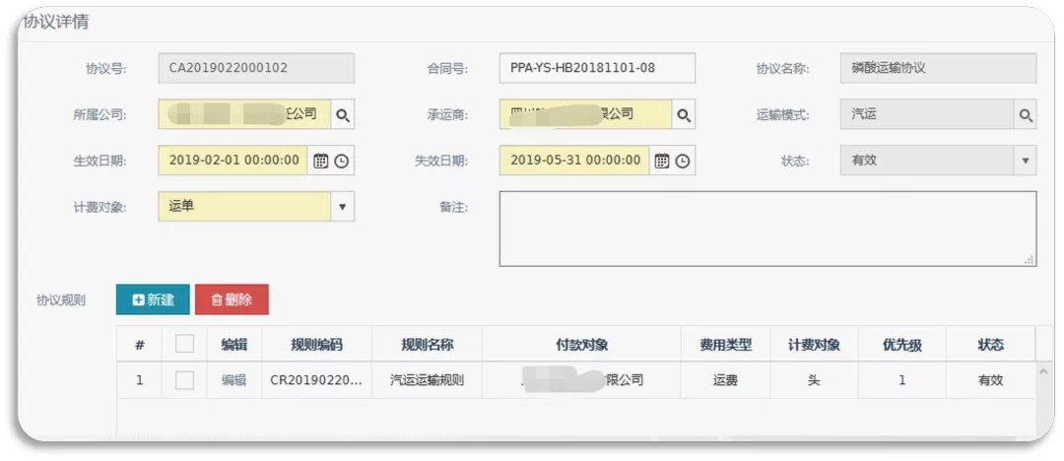Click inside the 备注 text area
1064x461 pixels.
click(x=766, y=229)
